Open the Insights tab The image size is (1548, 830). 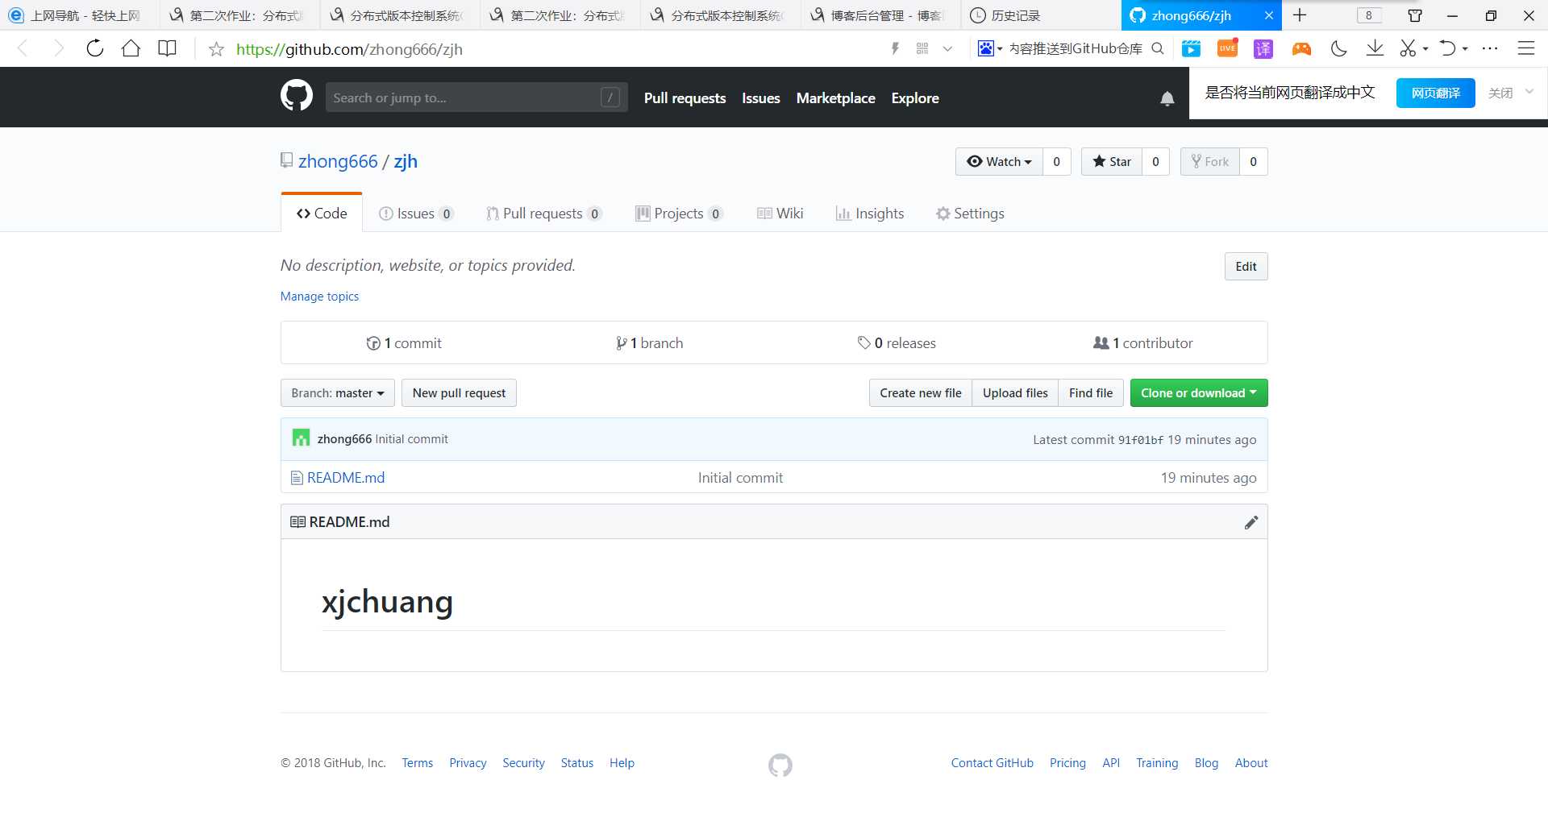870,214
